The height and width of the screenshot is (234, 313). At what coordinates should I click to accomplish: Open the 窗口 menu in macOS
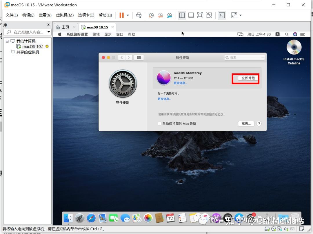click(x=120, y=34)
